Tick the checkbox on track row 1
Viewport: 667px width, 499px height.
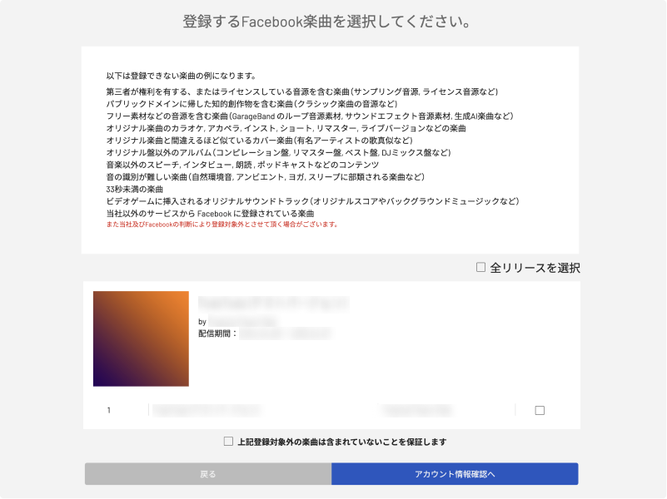540,410
